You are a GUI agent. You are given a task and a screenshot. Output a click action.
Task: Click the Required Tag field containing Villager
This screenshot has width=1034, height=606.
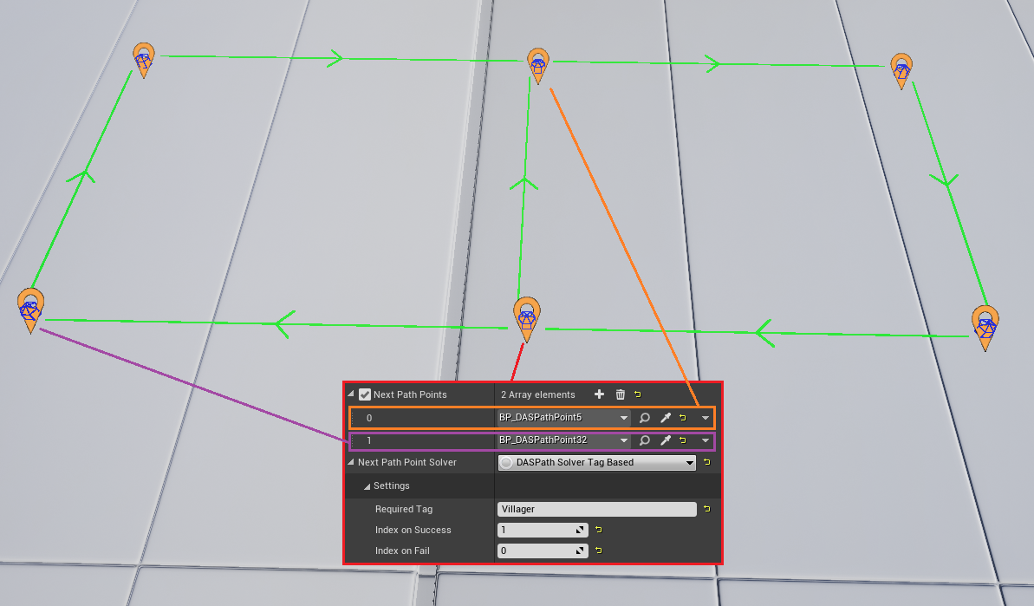point(597,510)
